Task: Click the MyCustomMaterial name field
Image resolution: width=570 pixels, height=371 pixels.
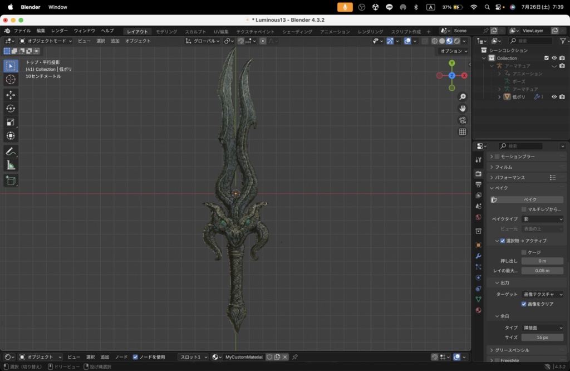Action: click(243, 357)
